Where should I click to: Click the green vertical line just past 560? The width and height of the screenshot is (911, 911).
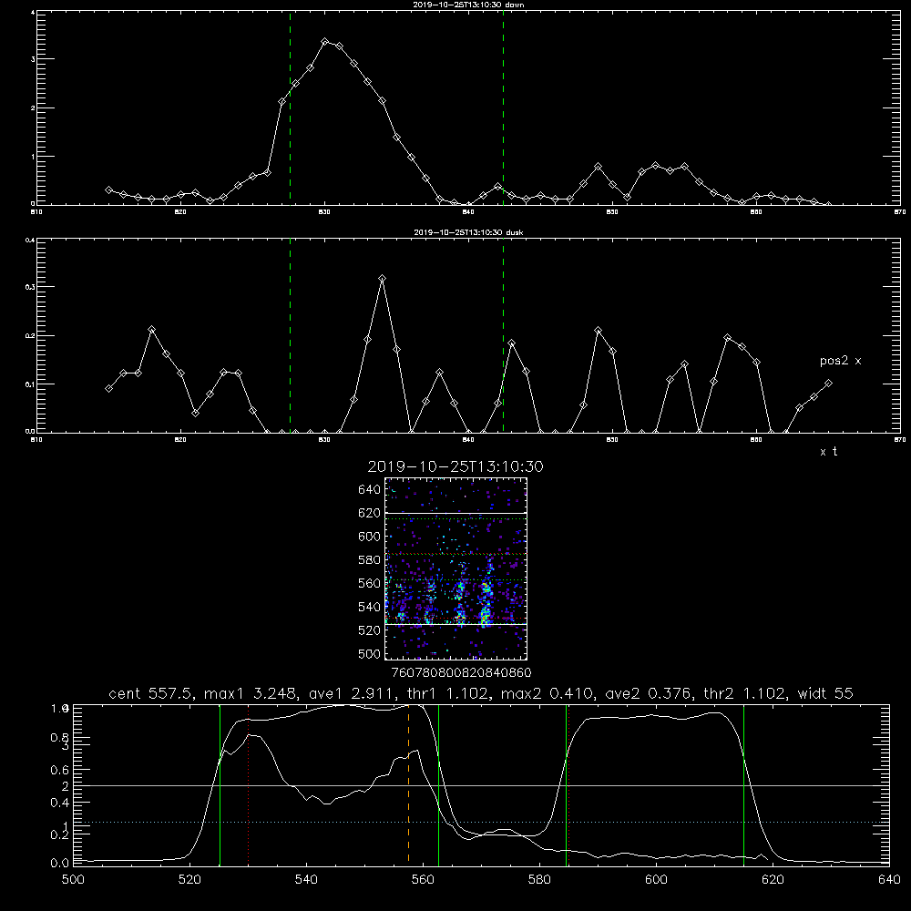(438, 784)
